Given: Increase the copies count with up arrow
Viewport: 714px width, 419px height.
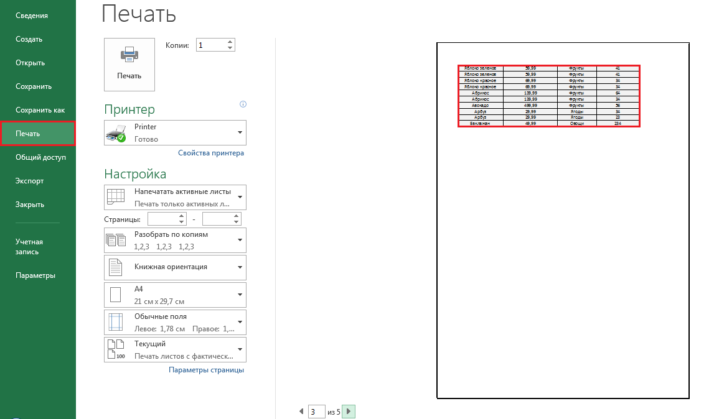Looking at the screenshot, I should [230, 42].
